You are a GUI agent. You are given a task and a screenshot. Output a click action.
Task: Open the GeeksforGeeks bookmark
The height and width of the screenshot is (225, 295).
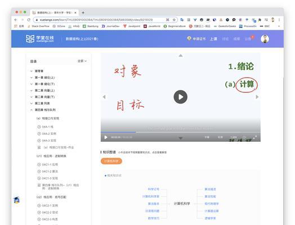pos(225,26)
